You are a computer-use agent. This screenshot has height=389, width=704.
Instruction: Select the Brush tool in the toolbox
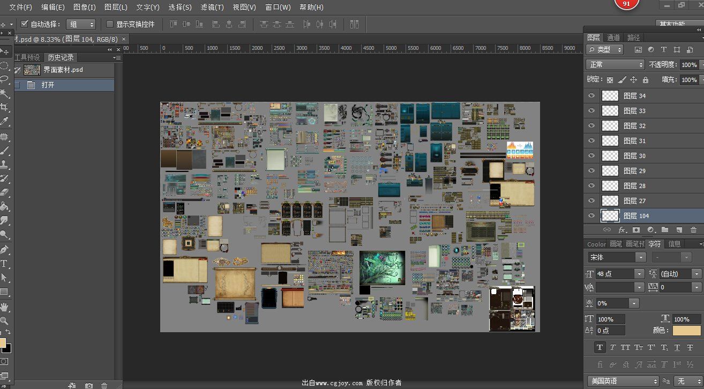pos(4,151)
